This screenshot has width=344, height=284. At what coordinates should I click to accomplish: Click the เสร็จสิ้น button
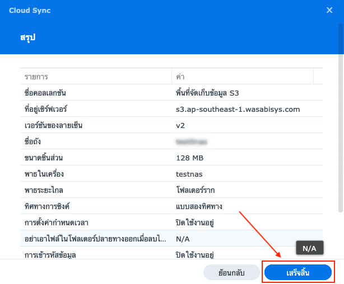(x=298, y=272)
